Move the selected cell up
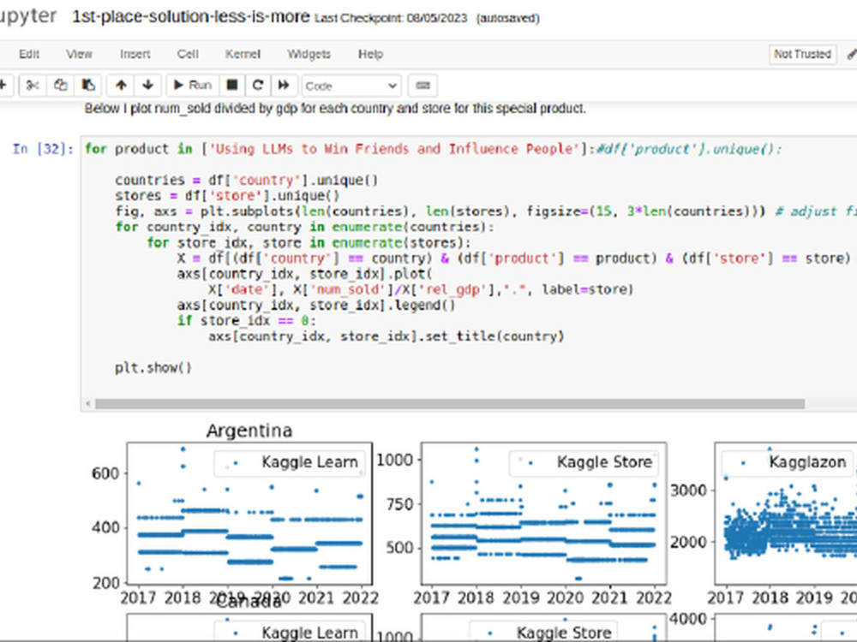Viewport: 857px width, 642px height. click(121, 85)
